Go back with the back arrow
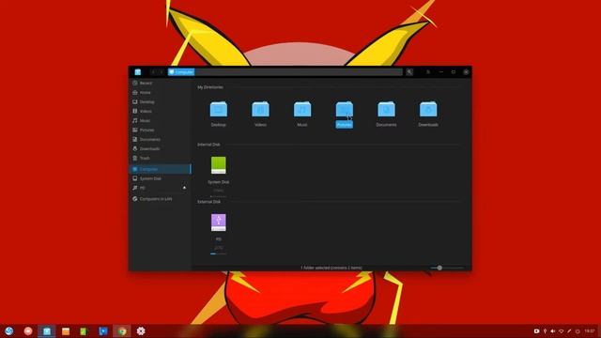Viewport: 601px width, 338px height. (x=153, y=72)
